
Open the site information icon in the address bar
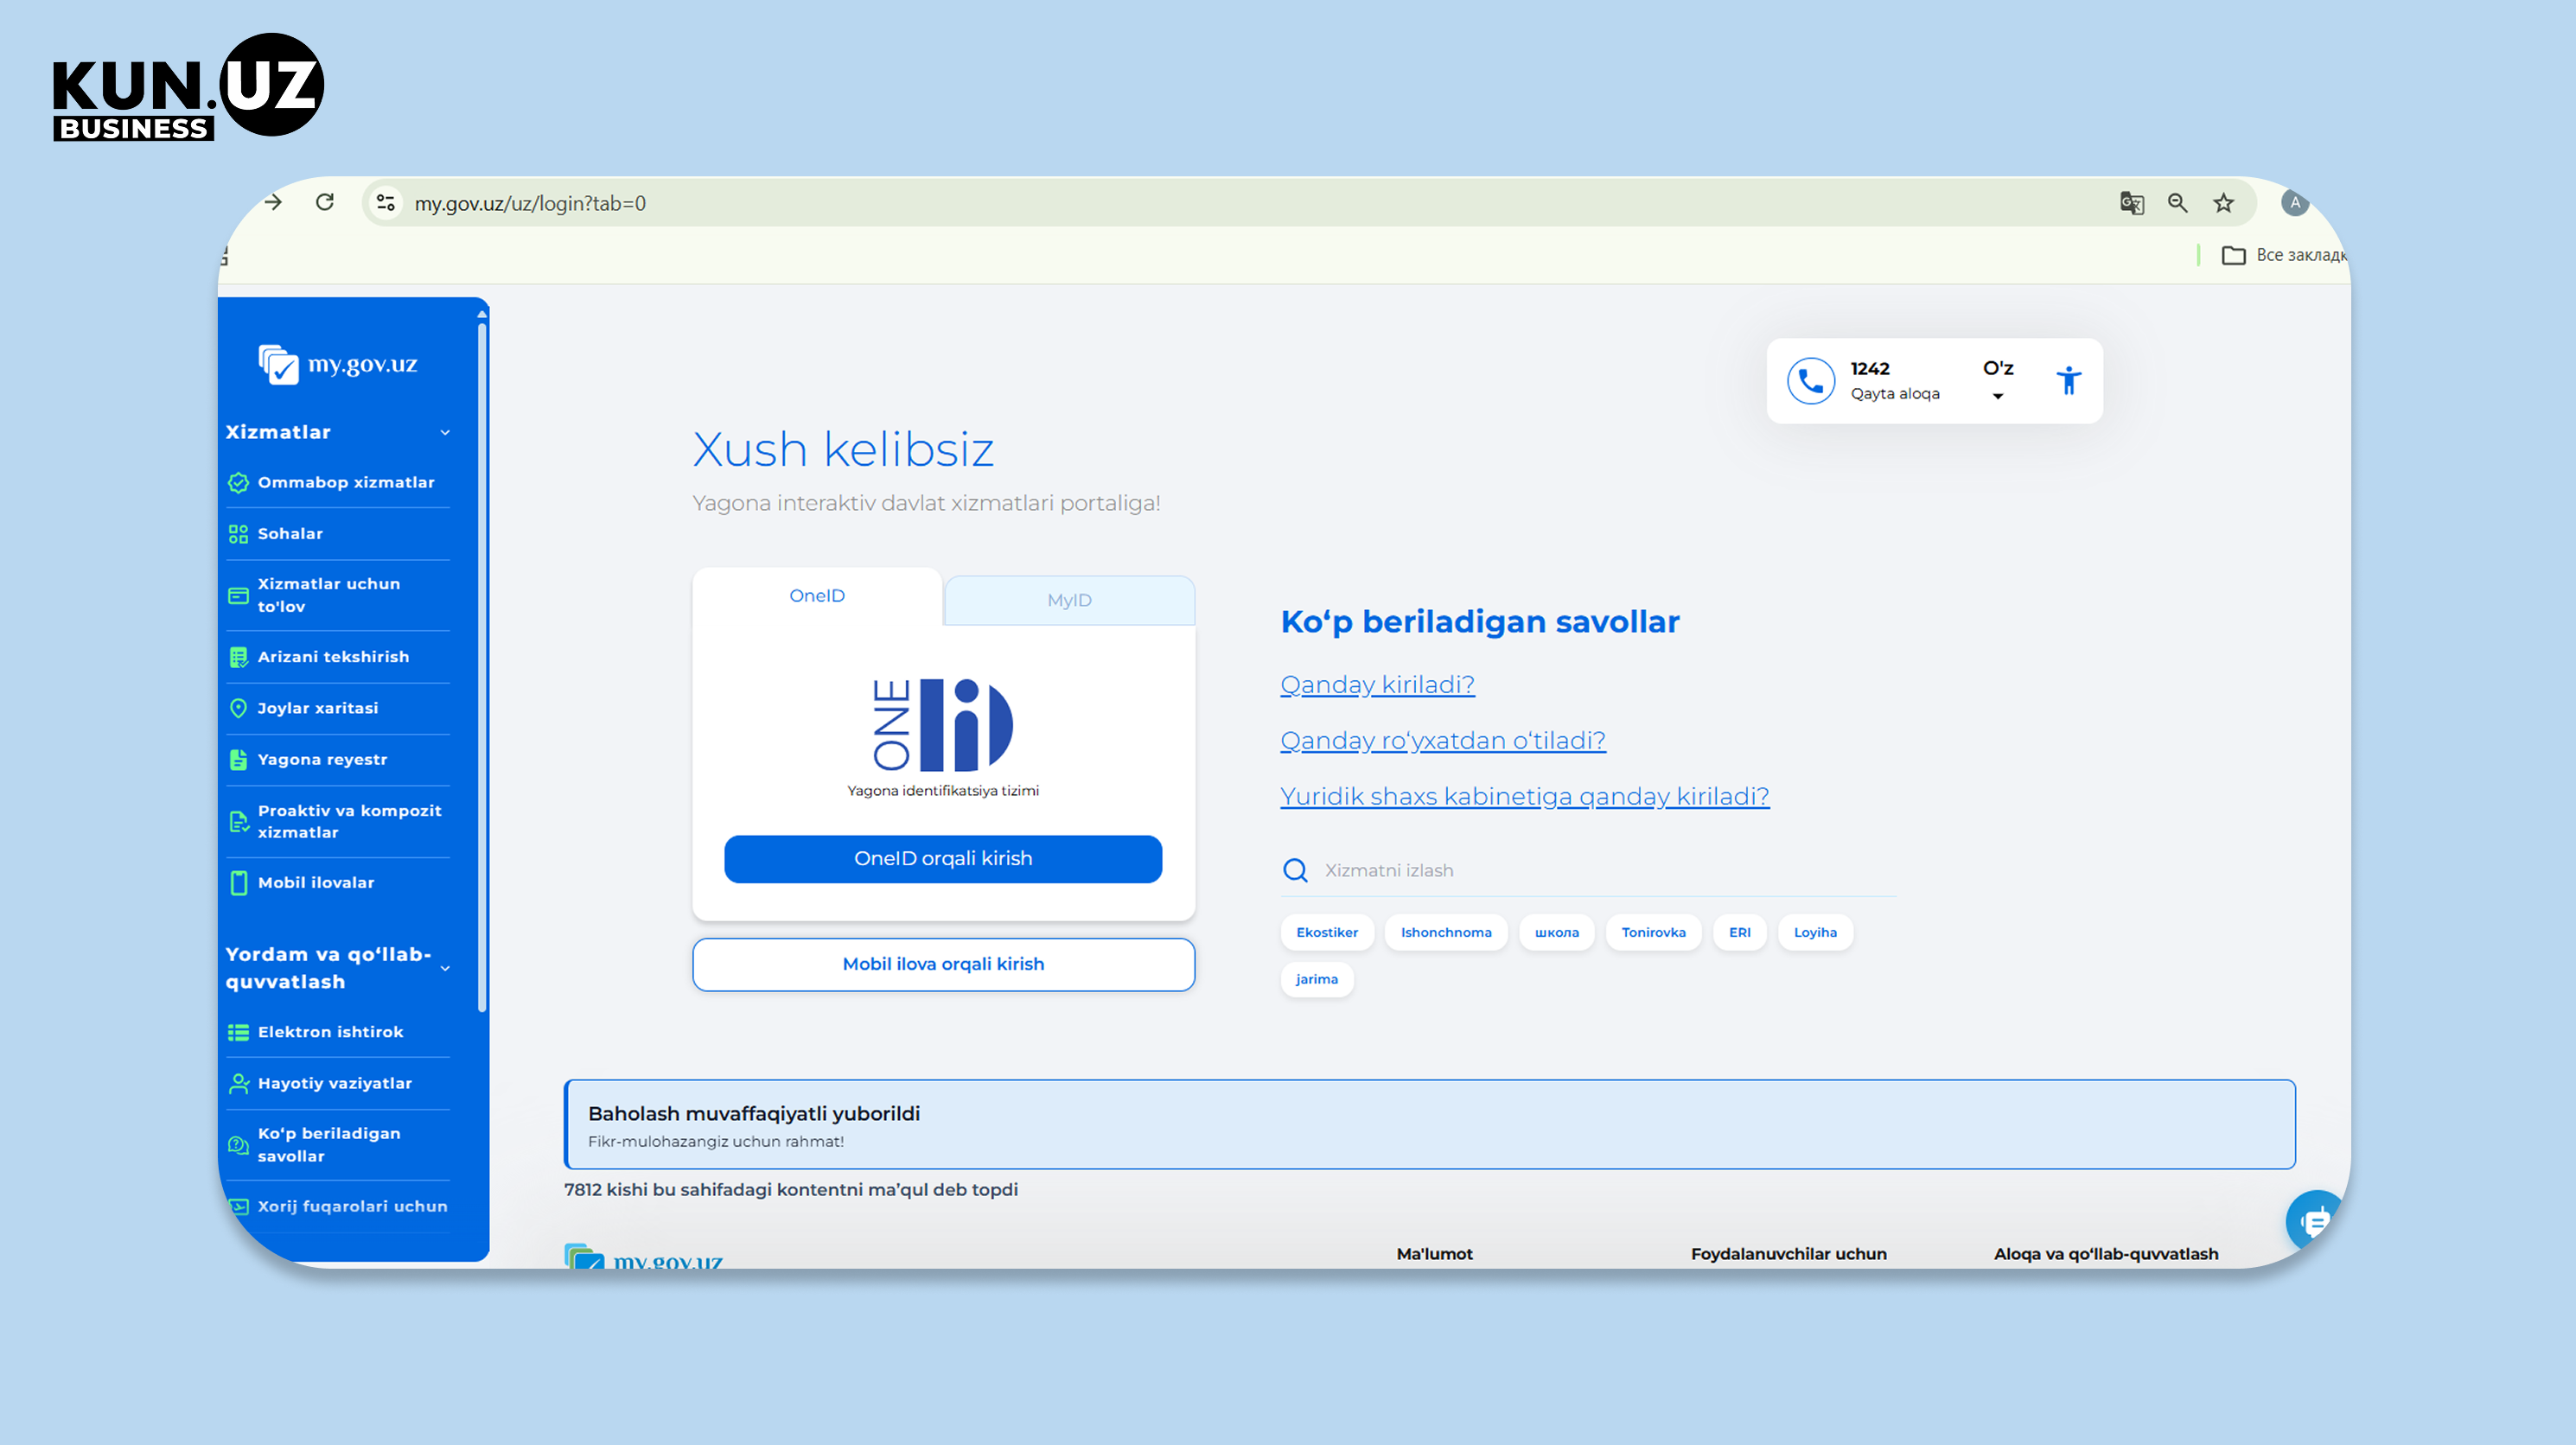[x=385, y=203]
